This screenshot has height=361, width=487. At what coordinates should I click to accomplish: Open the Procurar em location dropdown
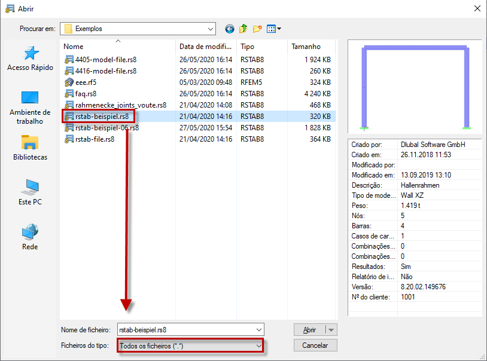pos(210,28)
